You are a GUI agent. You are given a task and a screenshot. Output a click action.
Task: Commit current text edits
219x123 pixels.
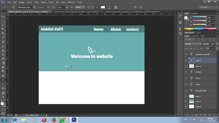click(x=141, y=7)
